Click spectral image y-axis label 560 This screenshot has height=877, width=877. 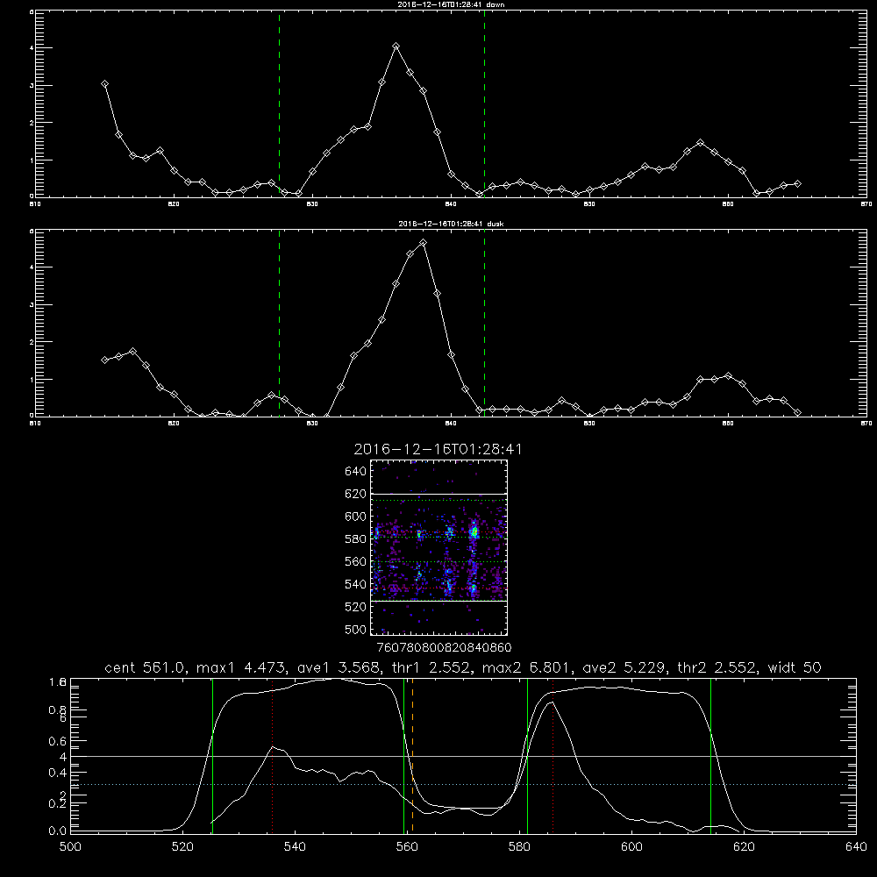pyautogui.click(x=356, y=561)
